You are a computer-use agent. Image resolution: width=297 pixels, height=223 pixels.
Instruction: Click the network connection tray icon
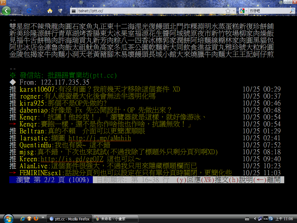pos(260,219)
